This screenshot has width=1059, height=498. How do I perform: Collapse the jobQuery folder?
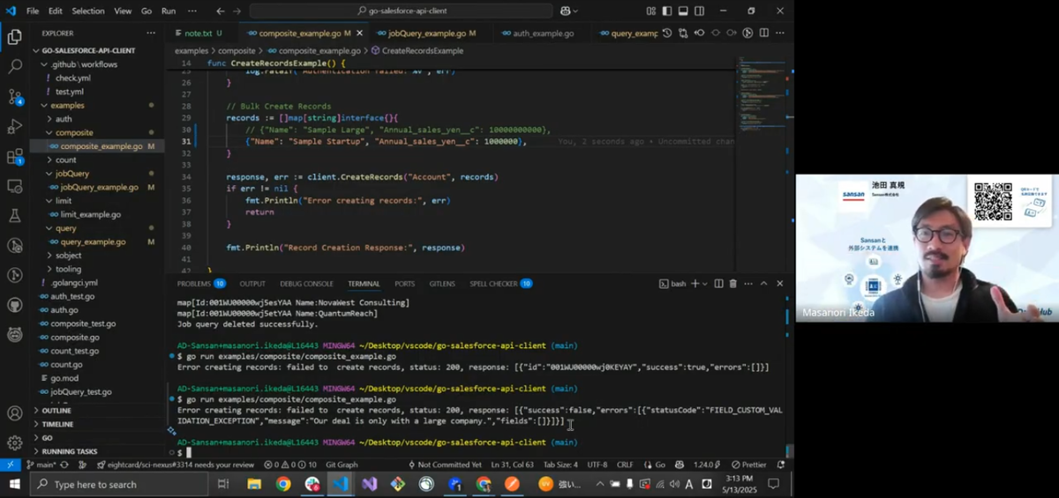tap(72, 174)
